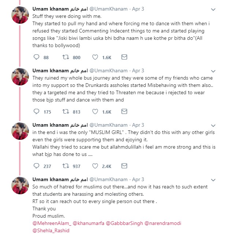
Task: Send the 'ruined my bus journey' tweet by message
Action: tap(124, 111)
